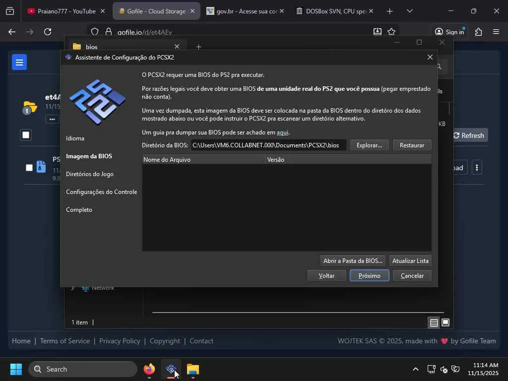Check the PS file row checkbox on Gofile

29,168
